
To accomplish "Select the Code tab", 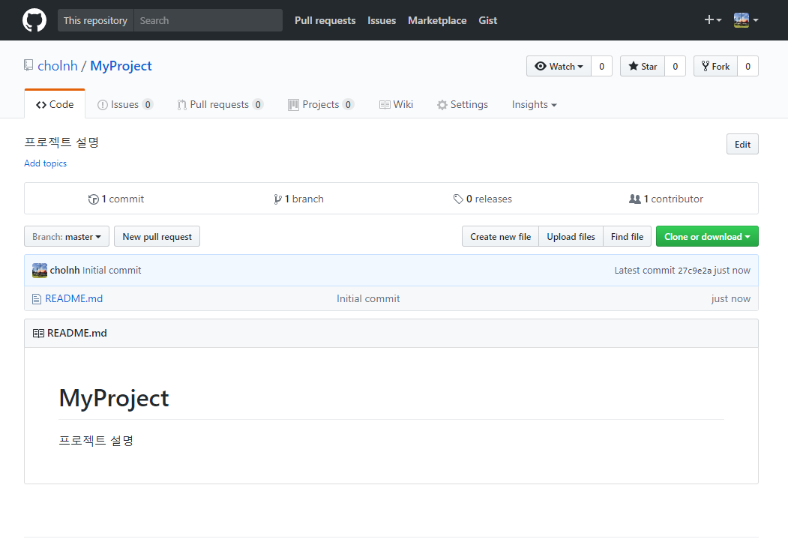I will pyautogui.click(x=55, y=104).
